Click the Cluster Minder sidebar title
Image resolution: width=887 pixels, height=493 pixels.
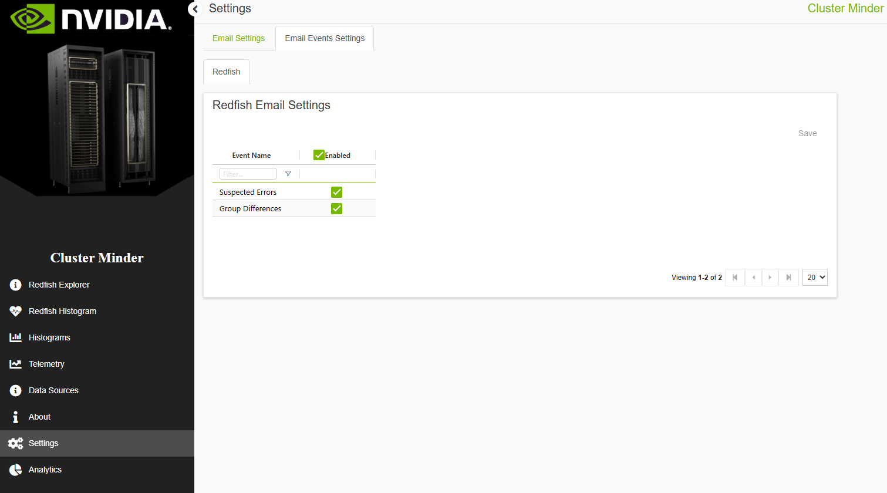(97, 258)
